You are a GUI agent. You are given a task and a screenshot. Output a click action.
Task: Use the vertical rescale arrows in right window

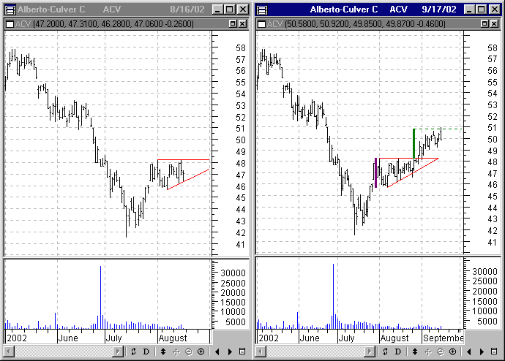tap(415, 351)
